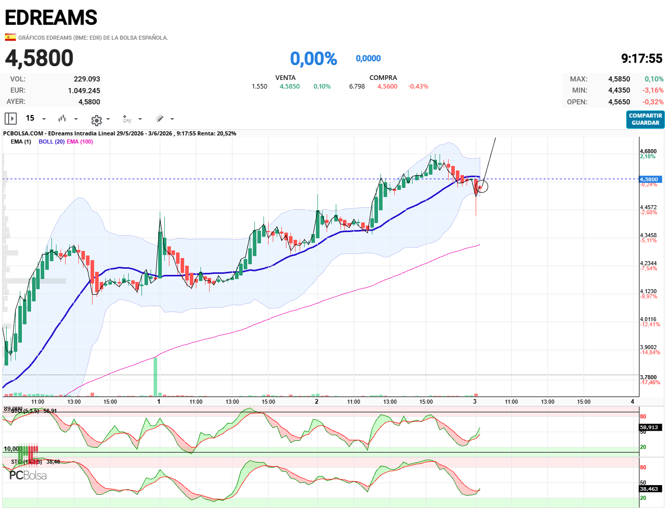Screen dimensions: 670x508
Task: Click the MIN value 4,4350
Action: point(619,90)
